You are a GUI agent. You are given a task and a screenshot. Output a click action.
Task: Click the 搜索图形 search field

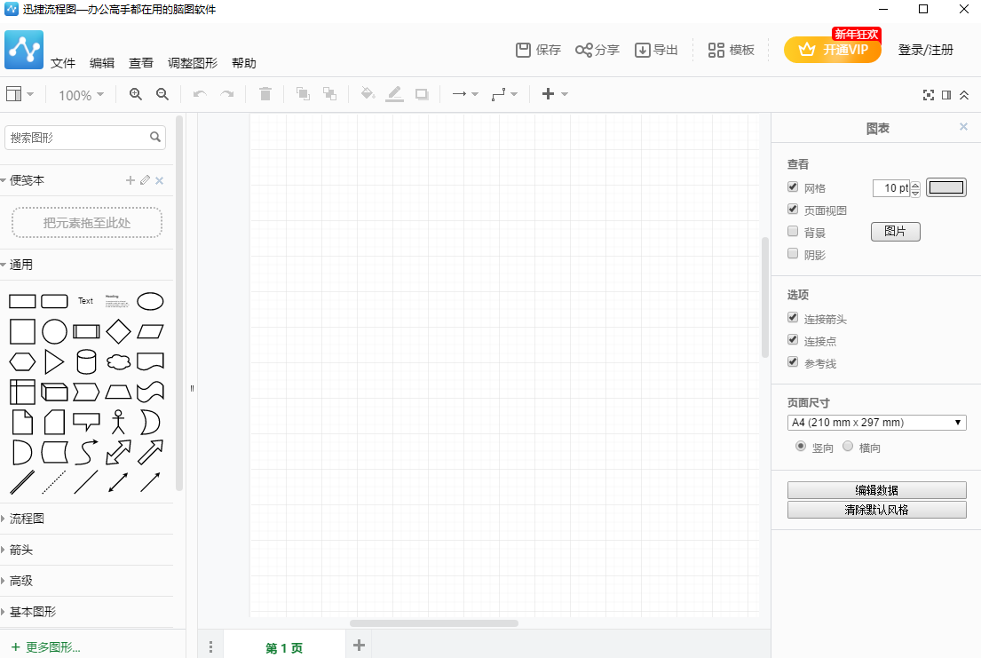76,138
